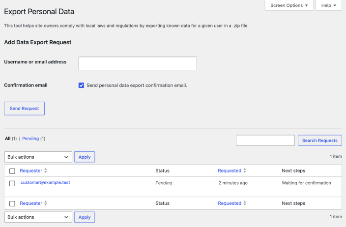Click sort arrows beside header Requester
The width and height of the screenshot is (346, 227).
[x=45, y=170]
